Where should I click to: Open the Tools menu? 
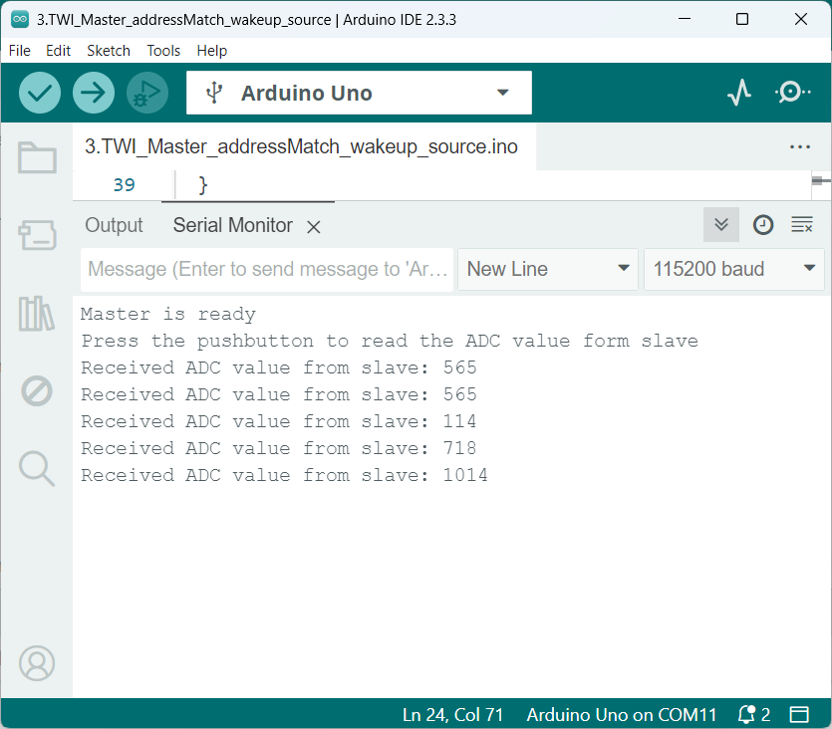point(163,51)
